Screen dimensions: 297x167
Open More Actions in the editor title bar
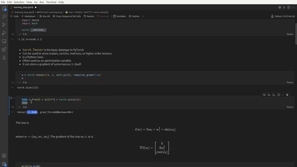coord(293,7)
